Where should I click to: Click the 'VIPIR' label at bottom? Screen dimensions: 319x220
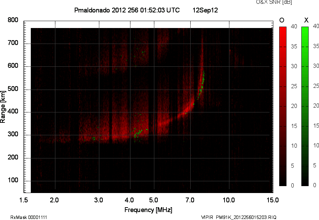point(207,217)
